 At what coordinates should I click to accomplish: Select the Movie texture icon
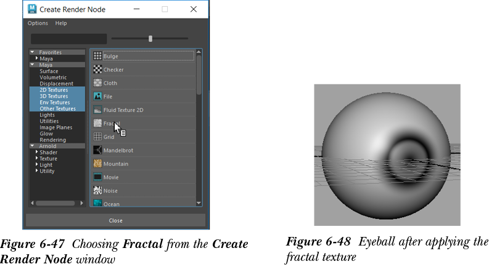97,177
